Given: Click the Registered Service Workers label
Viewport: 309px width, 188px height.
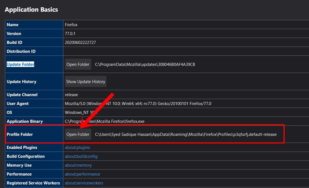Looking at the screenshot, I should (33, 183).
